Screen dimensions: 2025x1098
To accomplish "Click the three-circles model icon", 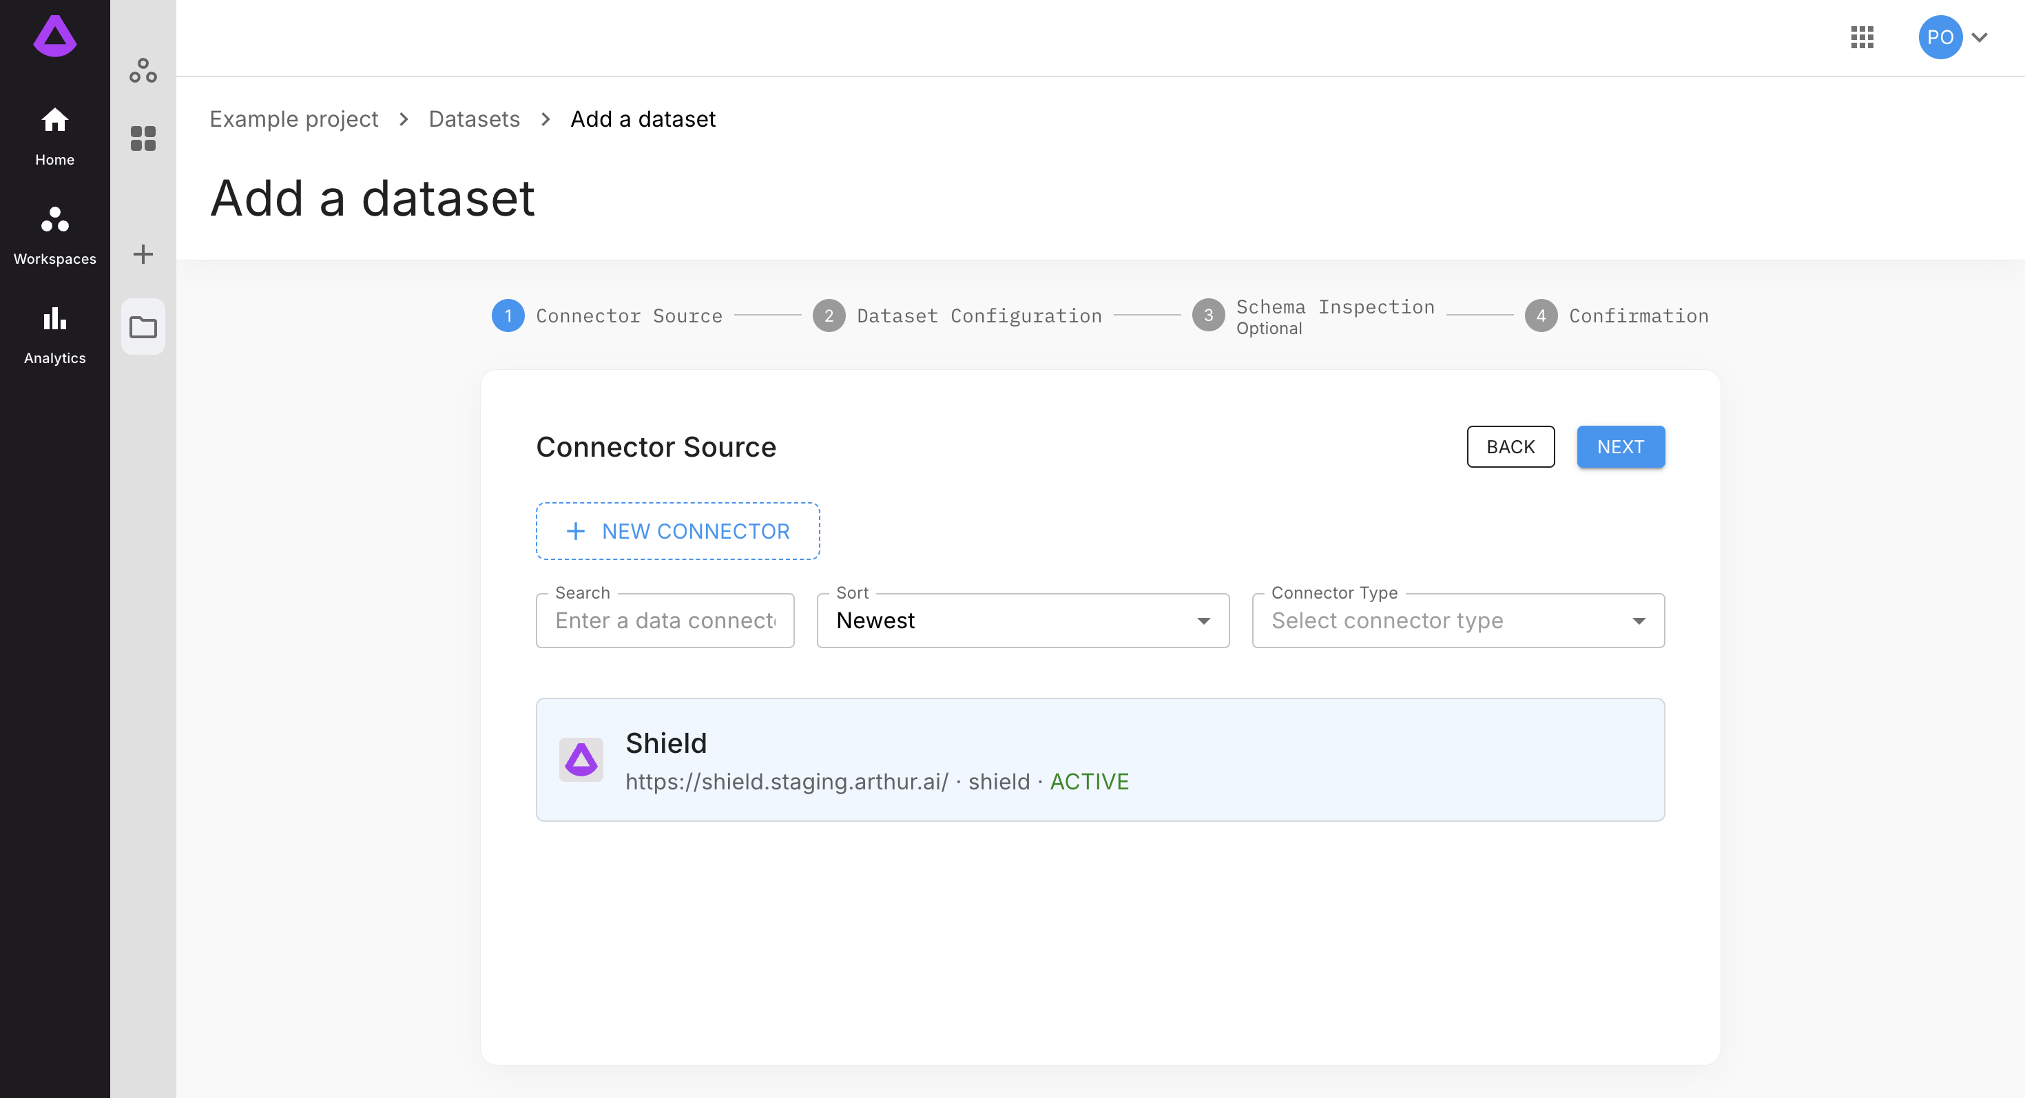I will tap(143, 71).
